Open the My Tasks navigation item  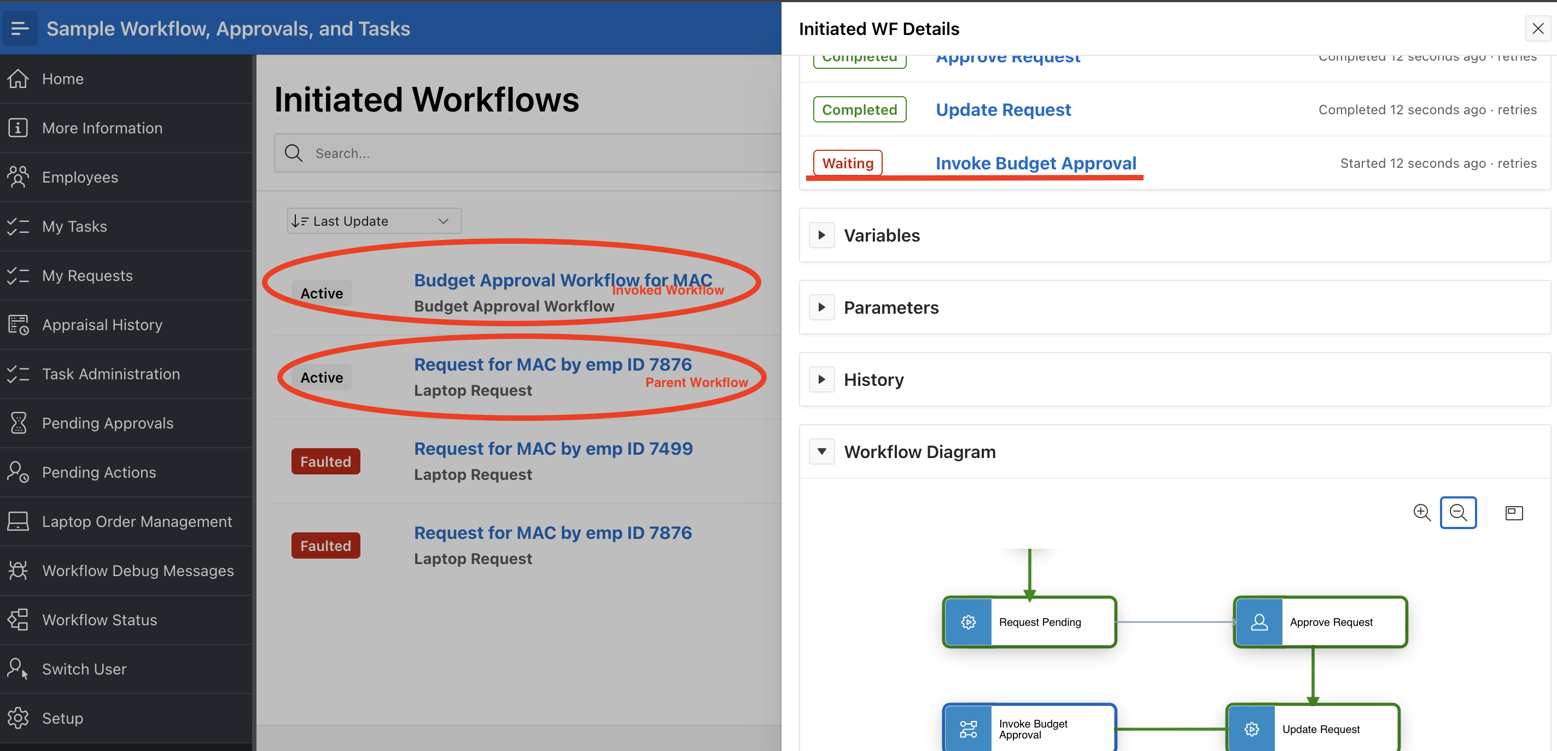pos(74,226)
